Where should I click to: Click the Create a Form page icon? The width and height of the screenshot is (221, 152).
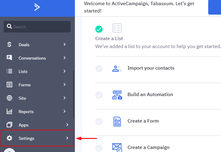coord(117,122)
